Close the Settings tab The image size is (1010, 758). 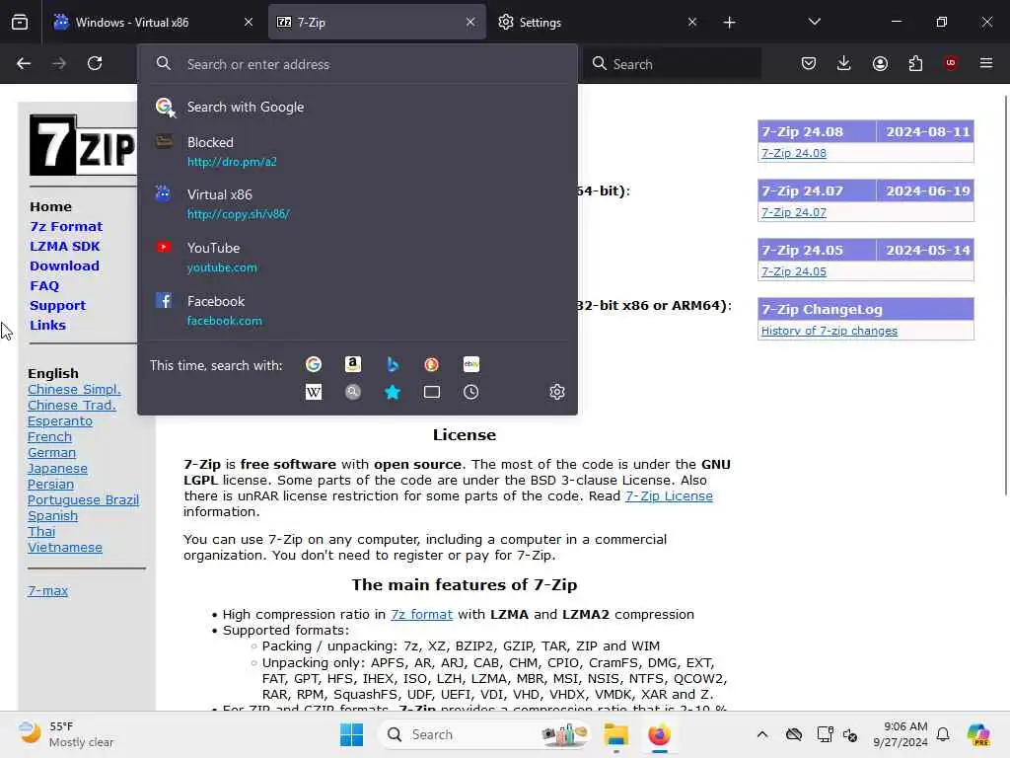tap(692, 22)
